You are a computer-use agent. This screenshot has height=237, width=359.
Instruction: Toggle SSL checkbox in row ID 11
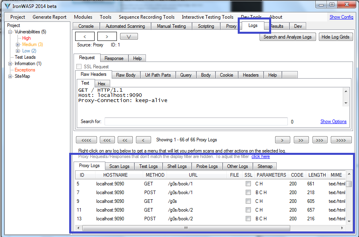248,210
